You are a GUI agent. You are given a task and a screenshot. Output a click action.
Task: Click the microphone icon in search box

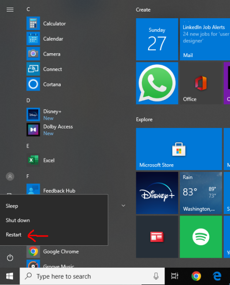click(156, 276)
